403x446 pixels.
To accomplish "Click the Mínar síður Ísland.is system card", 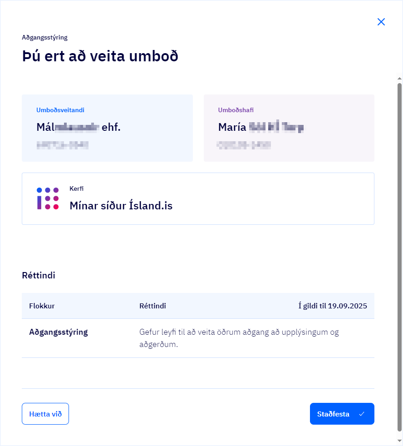I will click(198, 198).
